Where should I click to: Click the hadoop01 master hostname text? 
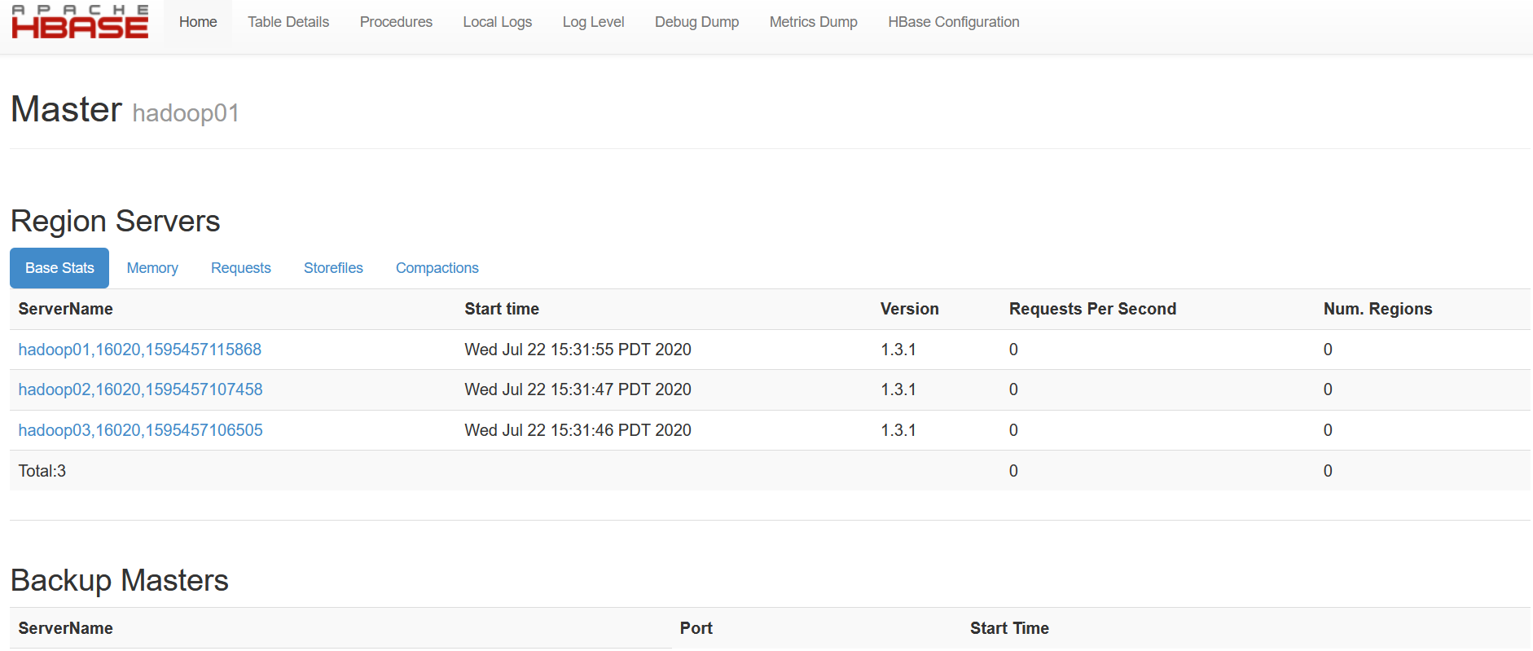tap(186, 113)
